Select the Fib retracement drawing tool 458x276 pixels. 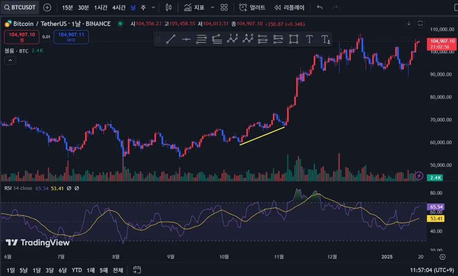point(202,39)
